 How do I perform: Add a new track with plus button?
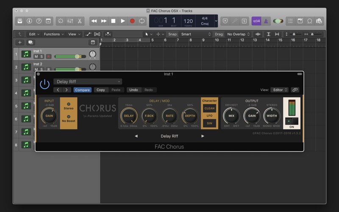[x=19, y=42]
